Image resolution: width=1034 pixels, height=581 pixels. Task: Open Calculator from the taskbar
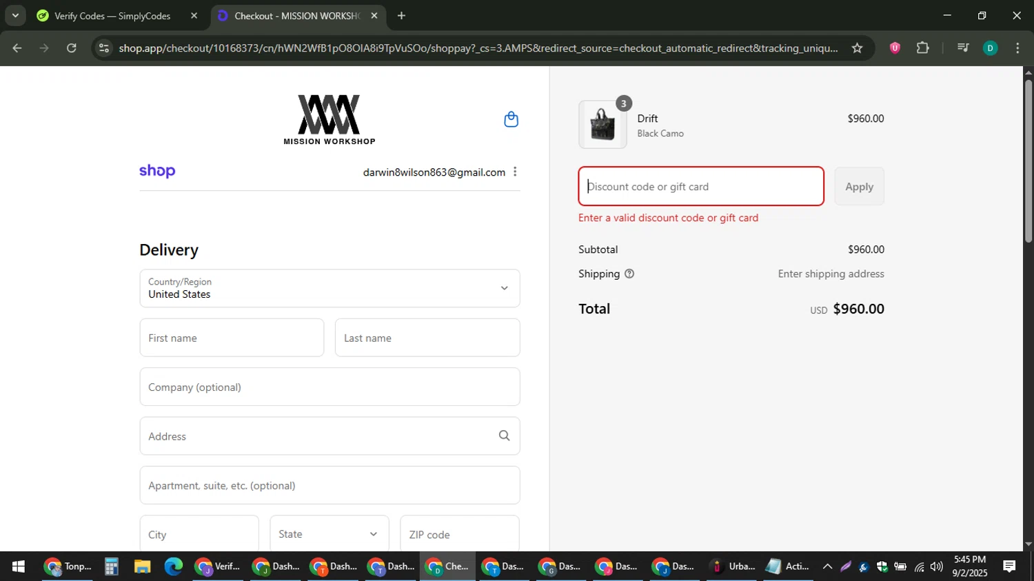point(111,567)
